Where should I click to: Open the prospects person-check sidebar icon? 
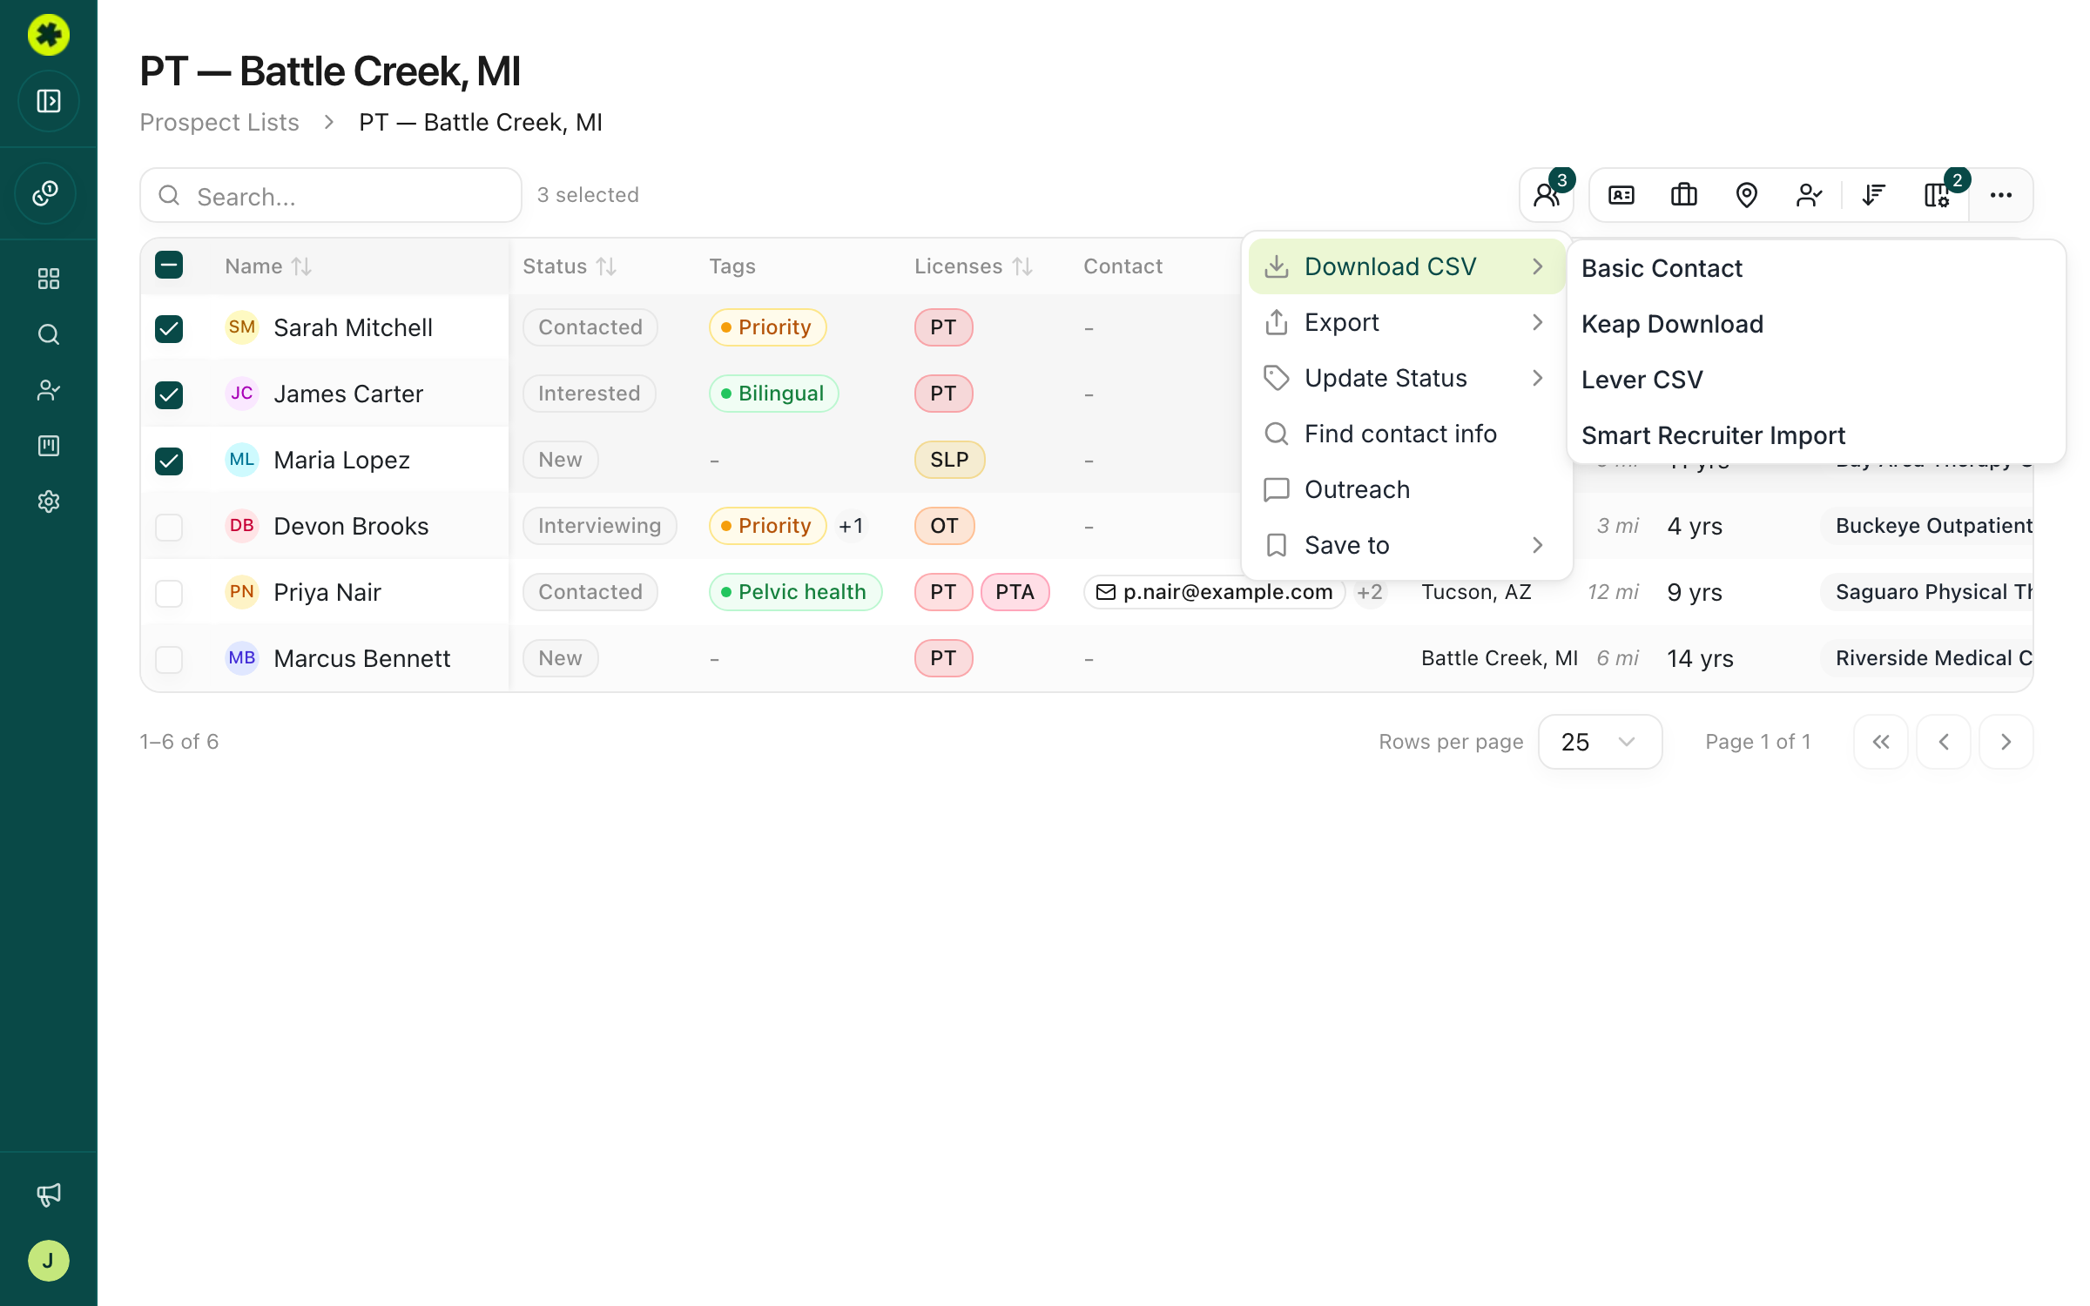coord(49,390)
